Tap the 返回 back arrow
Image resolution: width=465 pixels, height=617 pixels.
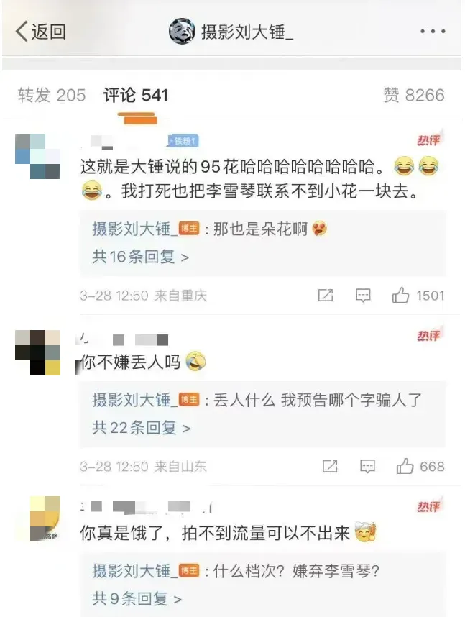pyautogui.click(x=40, y=32)
